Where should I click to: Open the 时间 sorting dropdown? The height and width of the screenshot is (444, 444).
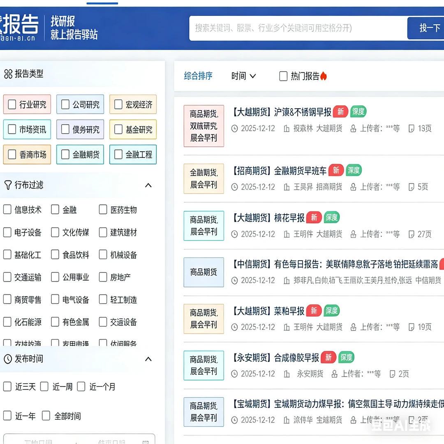[243, 76]
